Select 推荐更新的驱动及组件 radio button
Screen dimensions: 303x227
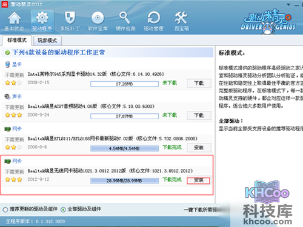[x=5, y=209]
